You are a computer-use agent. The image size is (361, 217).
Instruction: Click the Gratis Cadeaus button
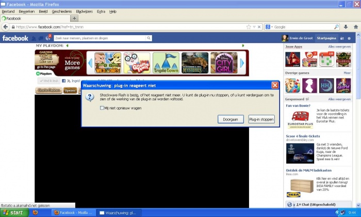(x=49, y=90)
